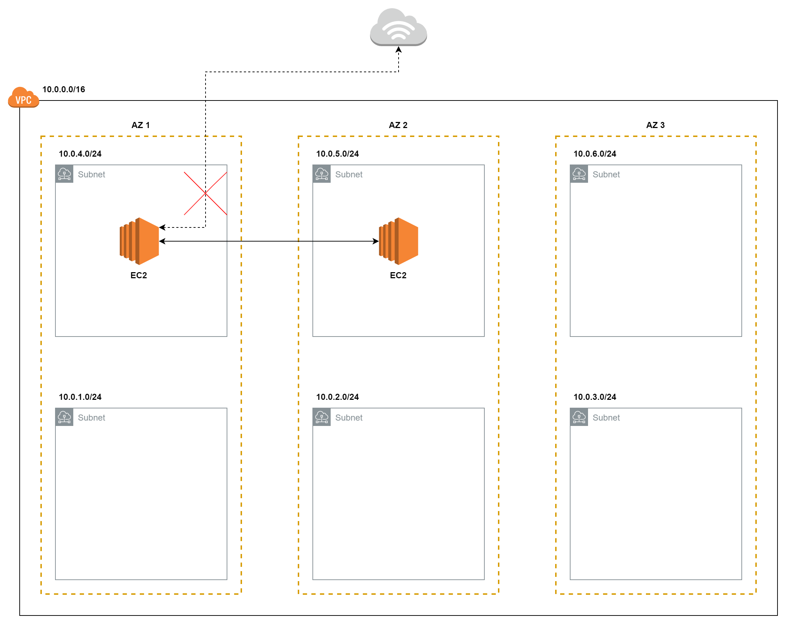Select the subnet icon of 10.0.1.0/24
785x623 pixels.
tap(64, 417)
